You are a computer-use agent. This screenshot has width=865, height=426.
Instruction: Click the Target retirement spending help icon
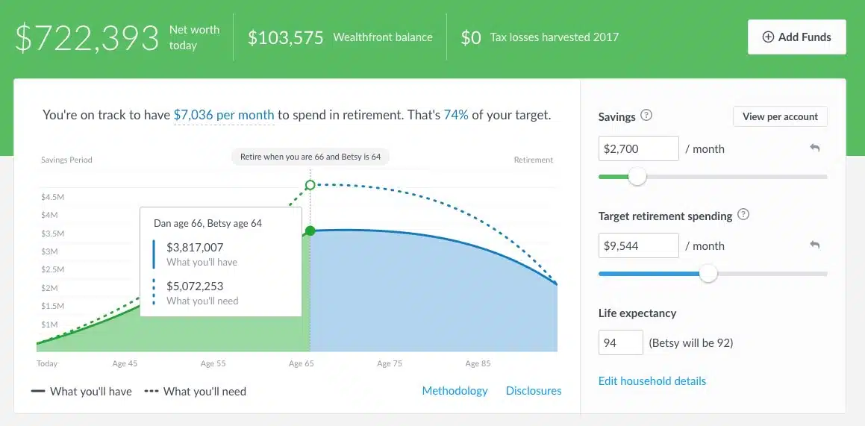(743, 215)
